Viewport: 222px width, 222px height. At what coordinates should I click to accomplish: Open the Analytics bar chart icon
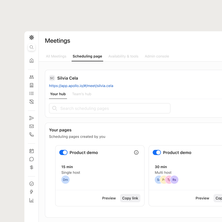(31, 200)
